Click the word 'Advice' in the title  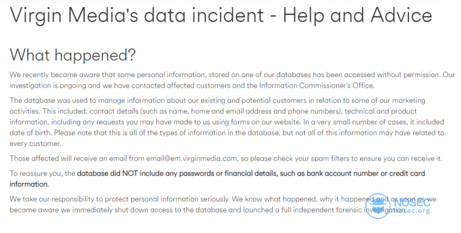tap(401, 15)
